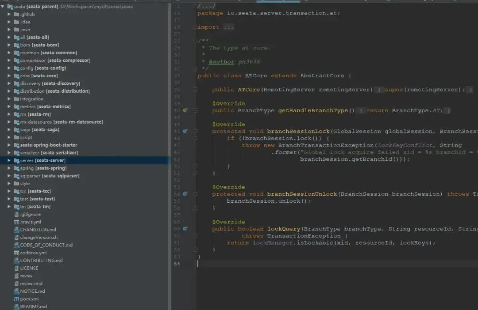
Task: Click override gutter icon for branchSessionLock
Action: (185, 132)
